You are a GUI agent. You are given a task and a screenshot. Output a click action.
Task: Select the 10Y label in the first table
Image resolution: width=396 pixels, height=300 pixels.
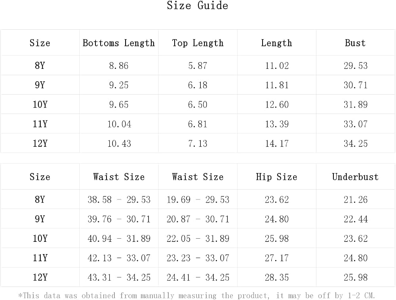click(40, 104)
